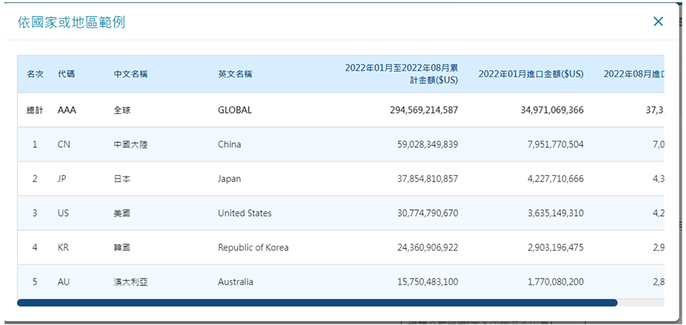Click the China row English name
The width and height of the screenshot is (686, 325).
coord(229,145)
